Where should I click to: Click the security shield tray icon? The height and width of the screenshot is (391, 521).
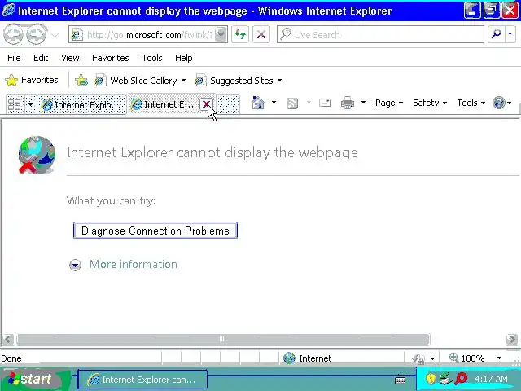coord(431,378)
